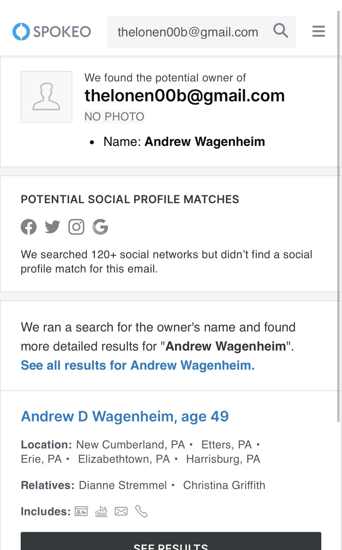342x550 pixels.
Task: Click the envelope email includes icon
Action: coord(121,511)
